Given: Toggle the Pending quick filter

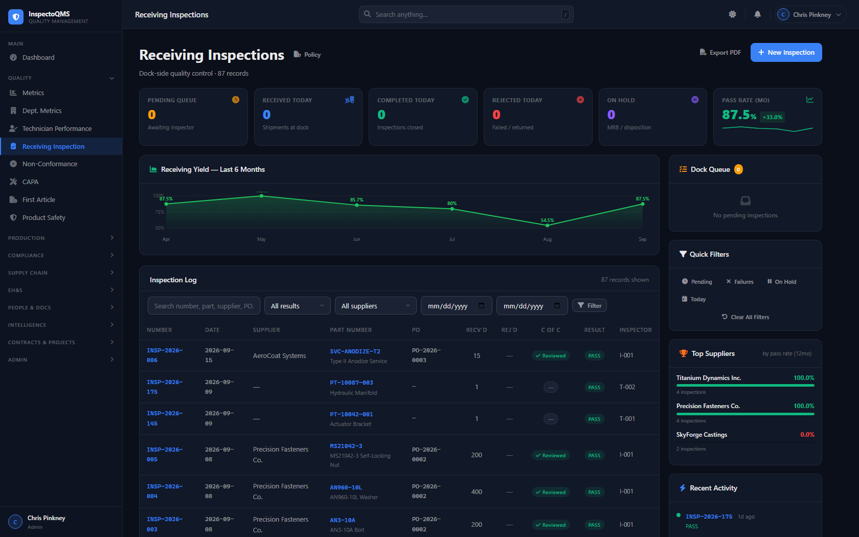Looking at the screenshot, I should click(x=697, y=282).
